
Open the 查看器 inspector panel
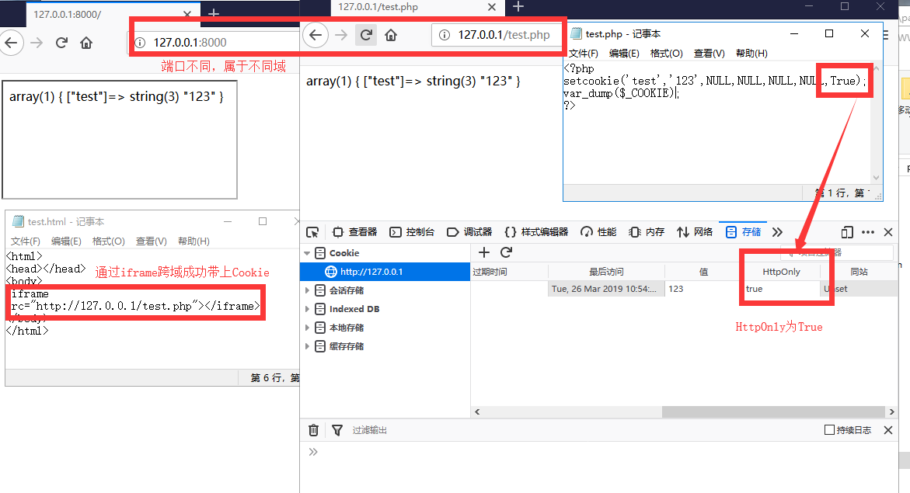[x=354, y=232]
